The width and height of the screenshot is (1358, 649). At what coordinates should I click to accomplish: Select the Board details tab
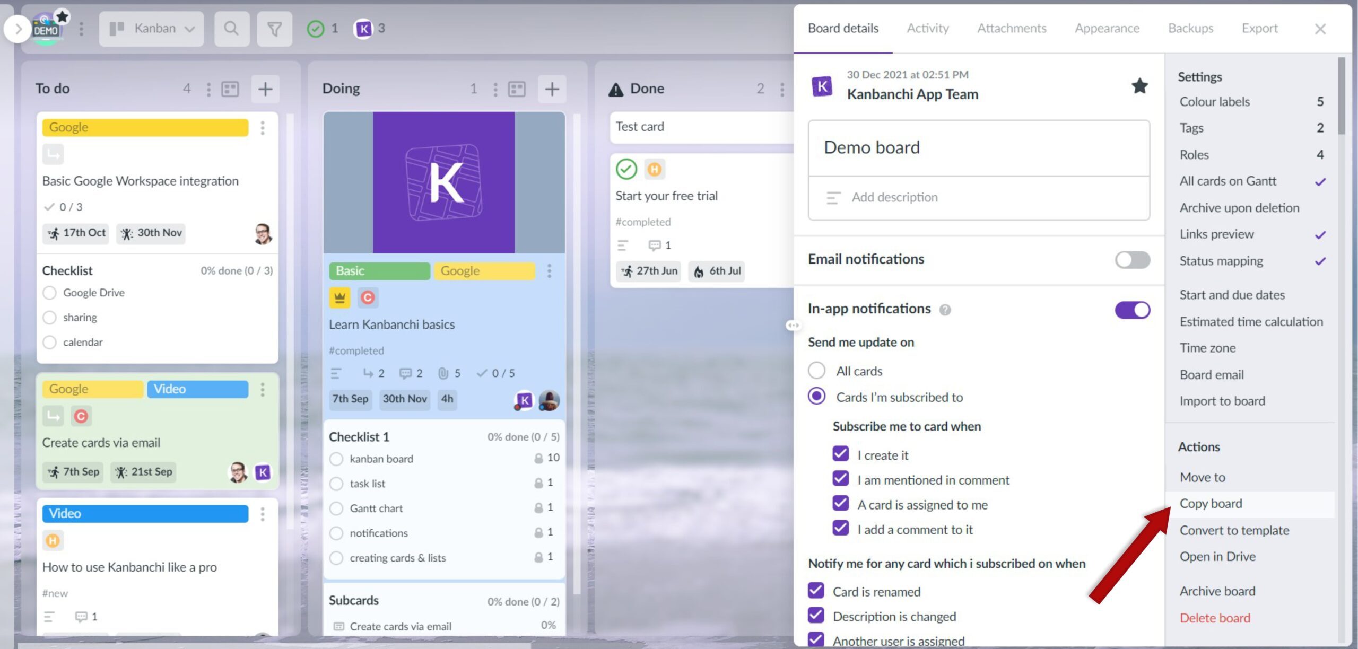pos(843,28)
